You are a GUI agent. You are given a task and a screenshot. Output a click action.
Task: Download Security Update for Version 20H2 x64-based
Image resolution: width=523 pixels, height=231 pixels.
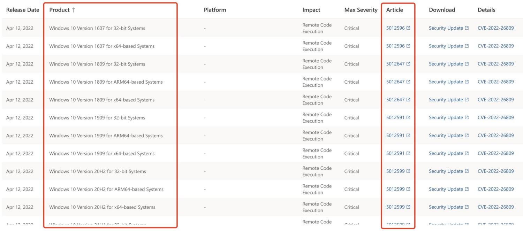coord(449,207)
